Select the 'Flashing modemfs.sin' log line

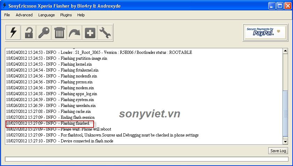(52, 76)
